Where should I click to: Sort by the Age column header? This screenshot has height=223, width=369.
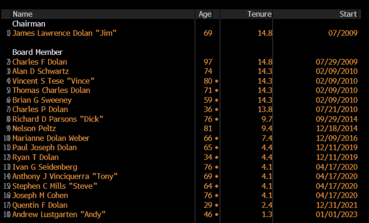[205, 14]
